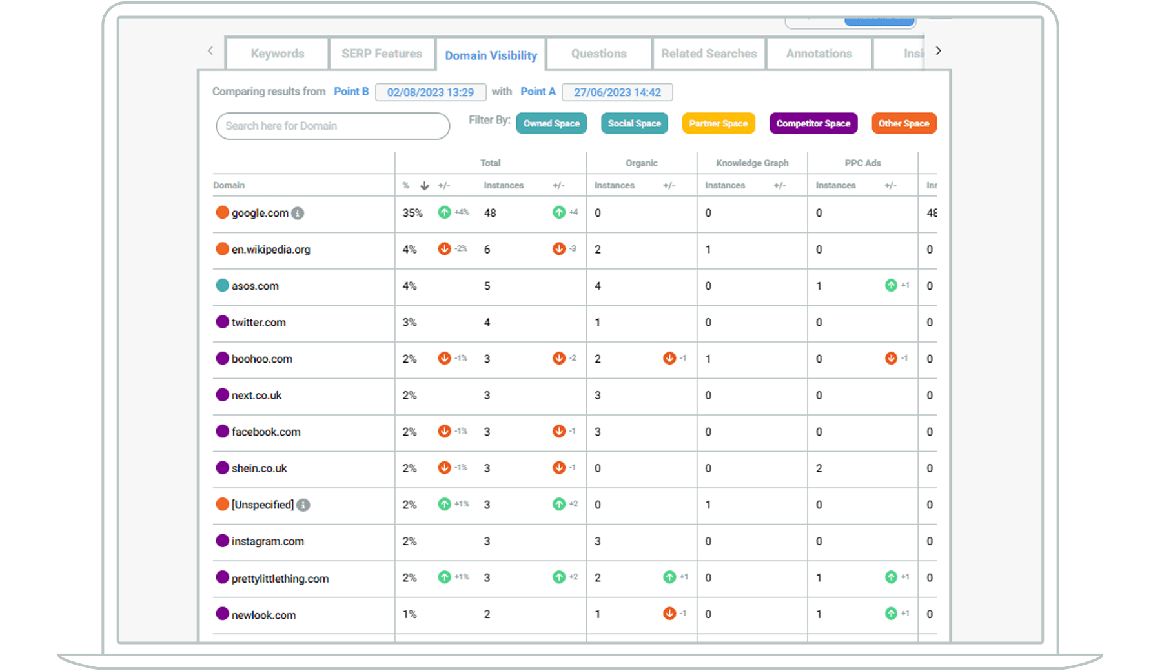Click the 35% value for google.com
The height and width of the screenshot is (671, 1162).
click(x=413, y=213)
